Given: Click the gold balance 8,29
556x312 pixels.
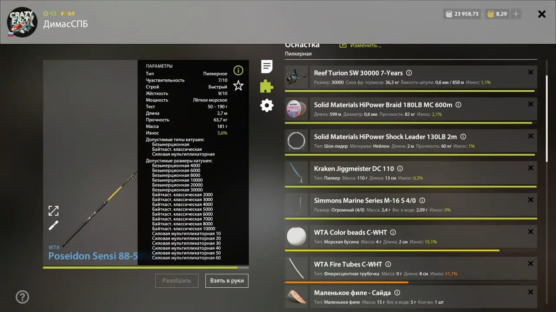Looking at the screenshot, I should pyautogui.click(x=496, y=14).
